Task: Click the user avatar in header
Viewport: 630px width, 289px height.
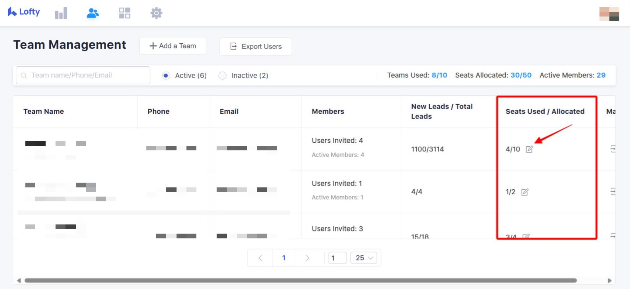Action: coord(609,14)
